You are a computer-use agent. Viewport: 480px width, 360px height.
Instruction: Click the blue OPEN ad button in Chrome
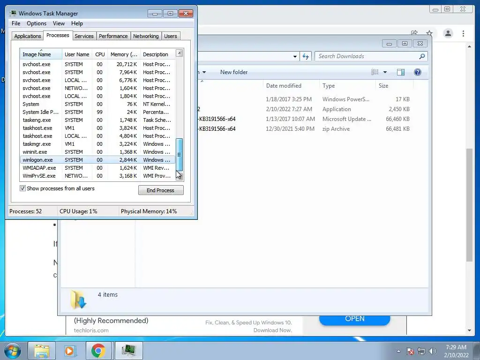354,320
